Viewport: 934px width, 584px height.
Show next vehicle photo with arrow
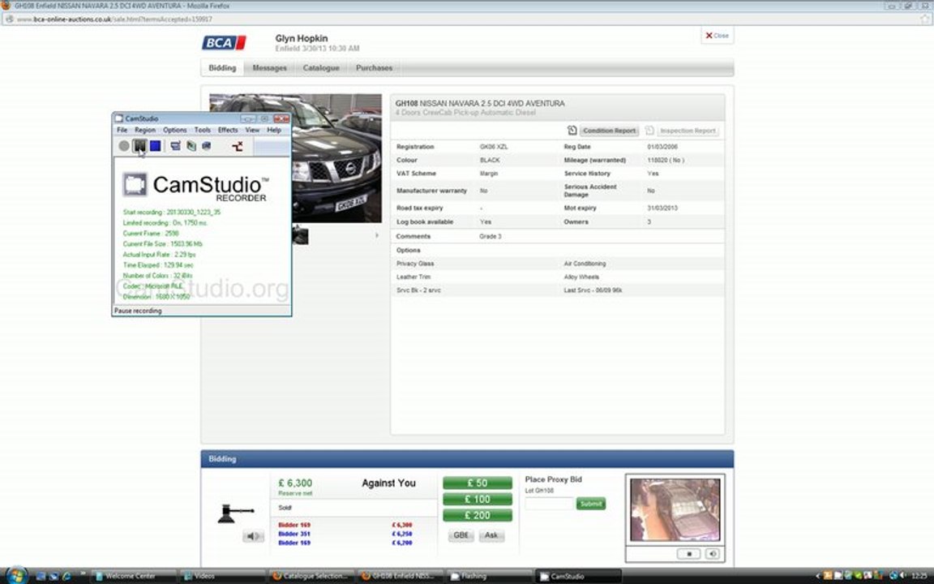pos(376,235)
